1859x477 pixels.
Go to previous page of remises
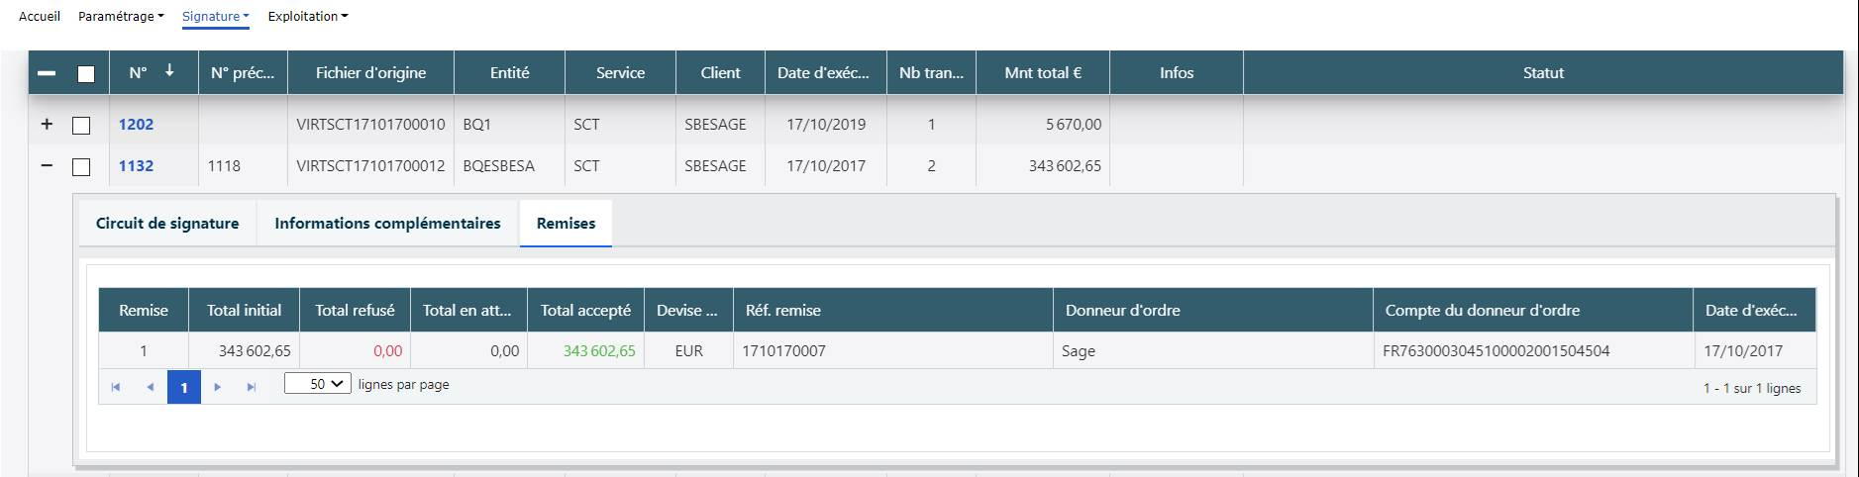point(150,387)
